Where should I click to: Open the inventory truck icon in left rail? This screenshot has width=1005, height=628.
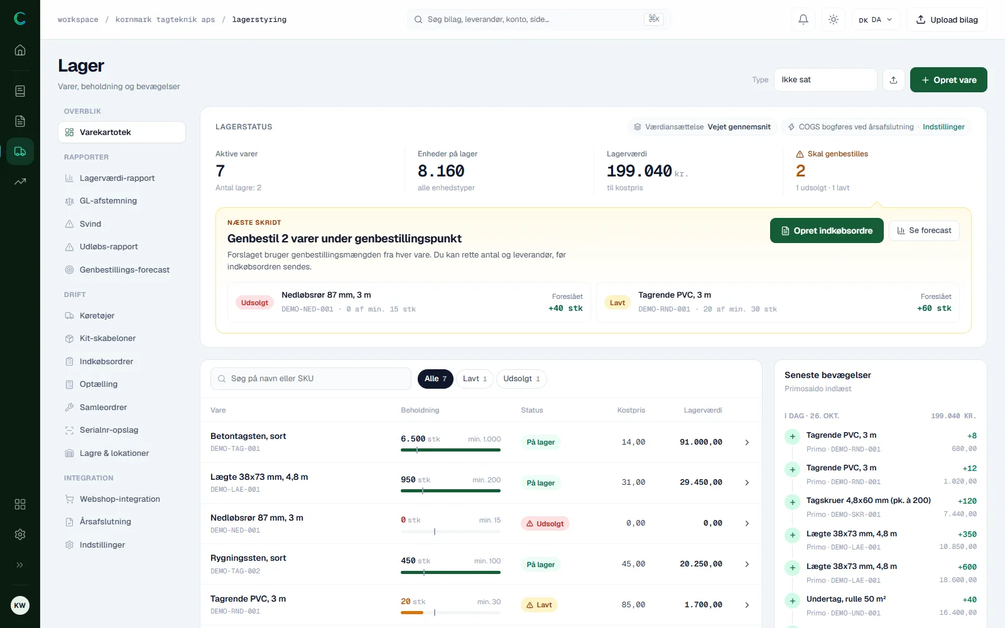point(20,151)
